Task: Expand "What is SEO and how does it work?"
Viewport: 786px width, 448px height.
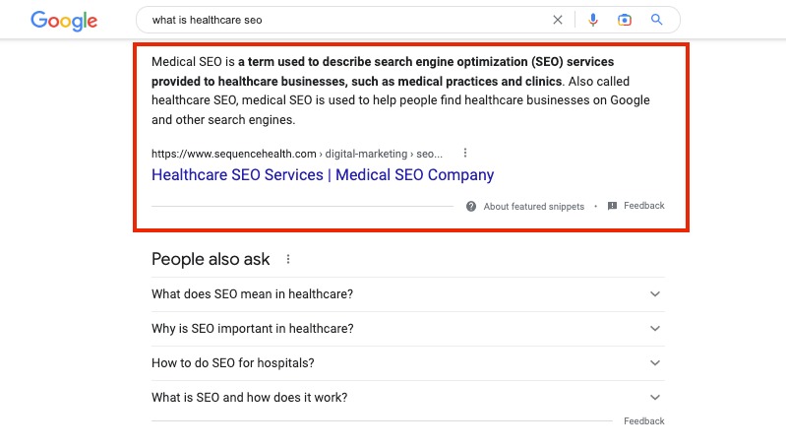Action: [x=656, y=398]
